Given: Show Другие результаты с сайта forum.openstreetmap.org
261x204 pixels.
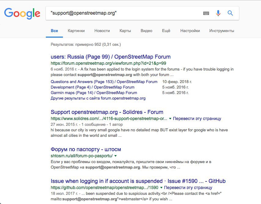Looking at the screenshot, I should [x=98, y=98].
